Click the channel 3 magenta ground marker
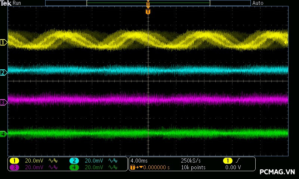The width and height of the screenshot is (299, 179). pyautogui.click(x=3, y=102)
